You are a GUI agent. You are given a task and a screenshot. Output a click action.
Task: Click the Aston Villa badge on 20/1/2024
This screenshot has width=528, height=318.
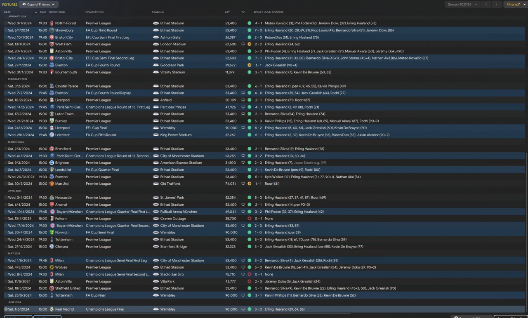[52, 51]
